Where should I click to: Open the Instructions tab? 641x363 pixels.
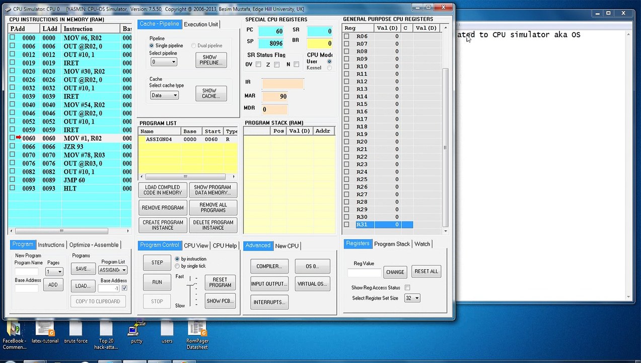[x=51, y=245]
